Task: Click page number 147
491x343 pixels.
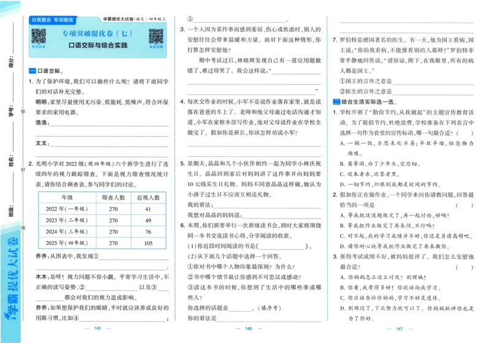Action: 400,329
